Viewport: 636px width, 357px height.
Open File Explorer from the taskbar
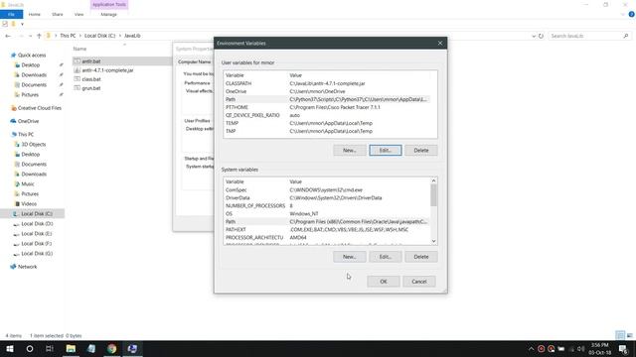click(x=71, y=348)
